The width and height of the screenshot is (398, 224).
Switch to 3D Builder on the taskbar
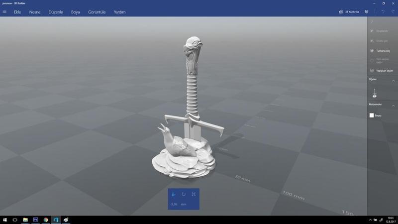click(56, 220)
